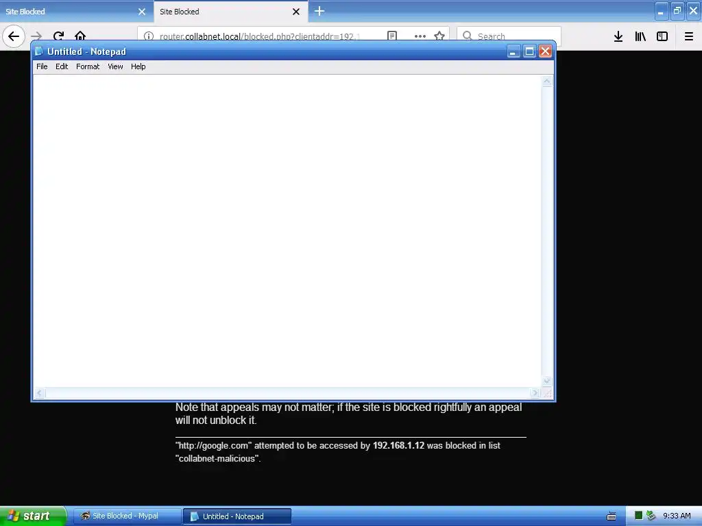The height and width of the screenshot is (526, 702).
Task: Open the Windows start menu
Action: (33, 516)
